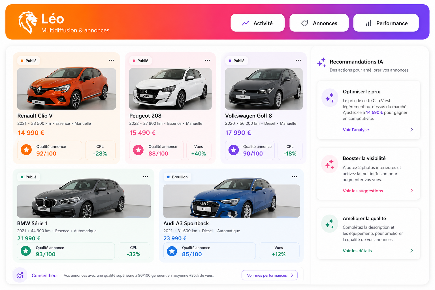Click the 92/100 quality score
Image resolution: width=435 pixels, height=290 pixels.
(46, 153)
